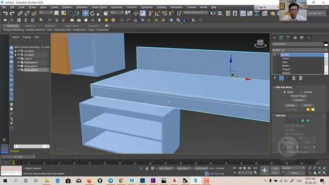Select Element sub-object icon in Selection
The height and width of the screenshot is (185, 329).
pyautogui.click(x=308, y=121)
